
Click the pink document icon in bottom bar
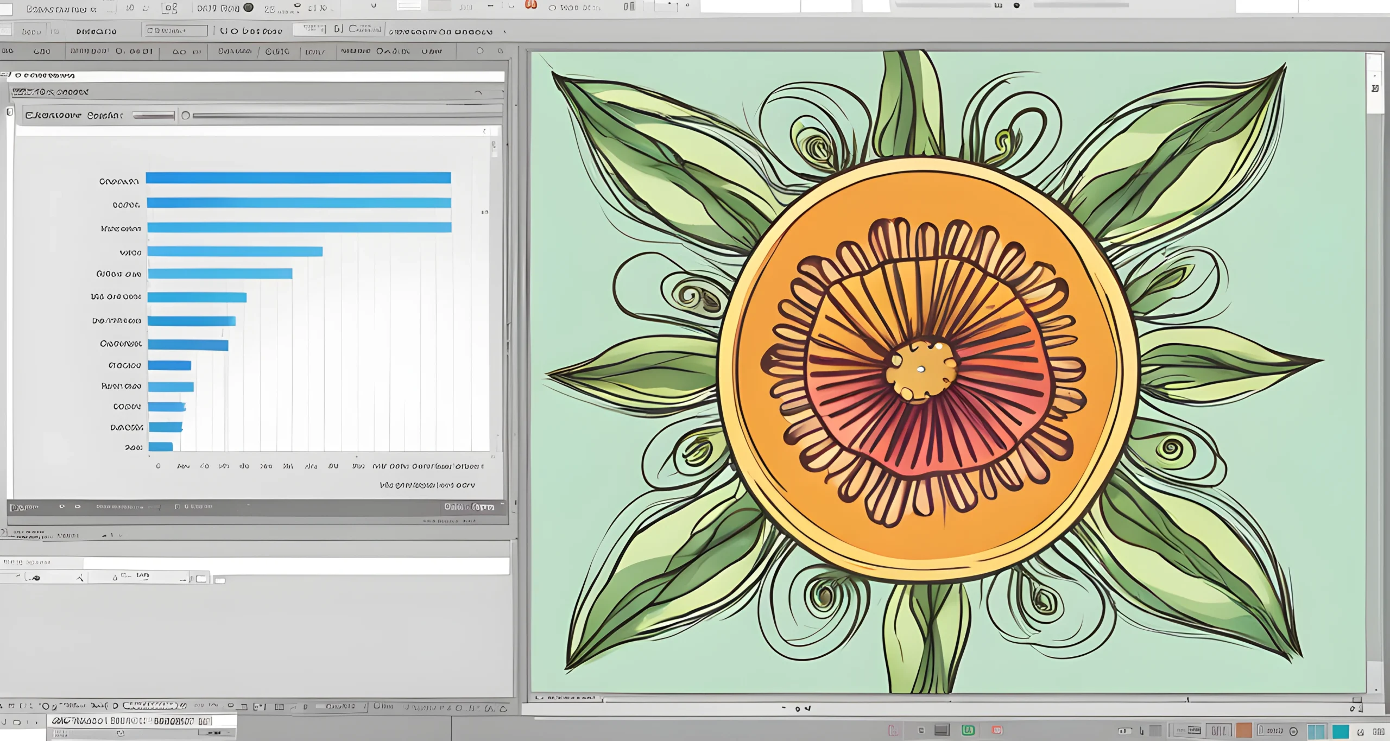(x=893, y=730)
